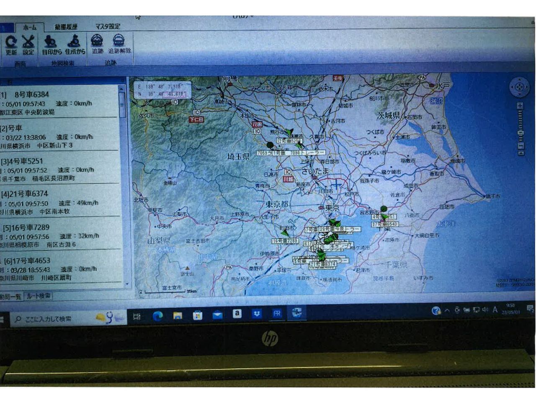Click the map zoom level slider handle
The height and width of the screenshot is (402, 536).
(x=521, y=133)
